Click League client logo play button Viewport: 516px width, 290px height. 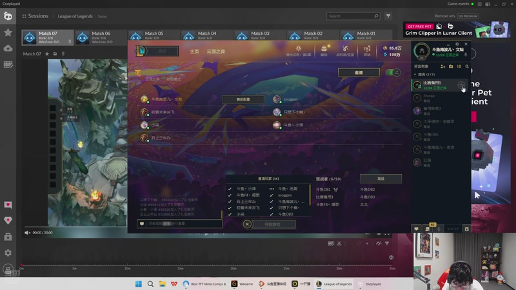click(141, 51)
